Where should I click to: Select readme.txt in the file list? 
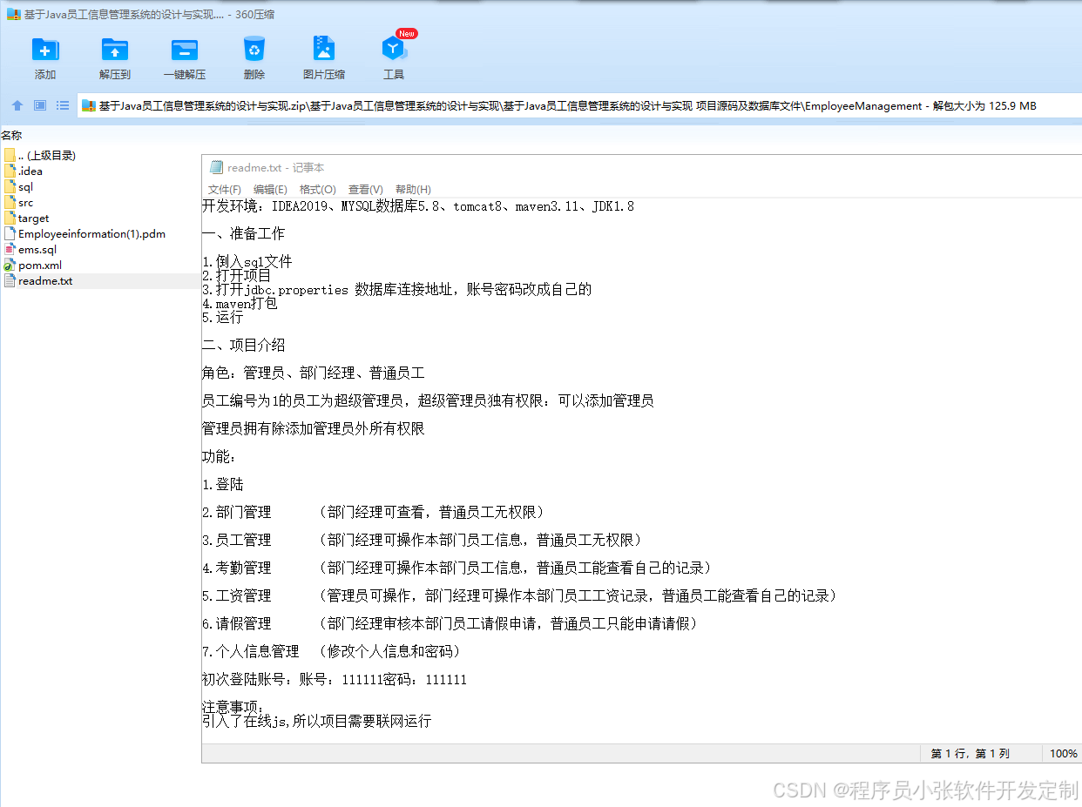click(x=44, y=280)
